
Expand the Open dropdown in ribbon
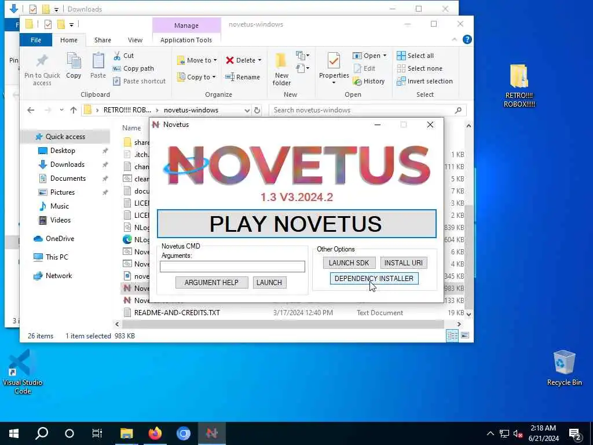click(385, 56)
